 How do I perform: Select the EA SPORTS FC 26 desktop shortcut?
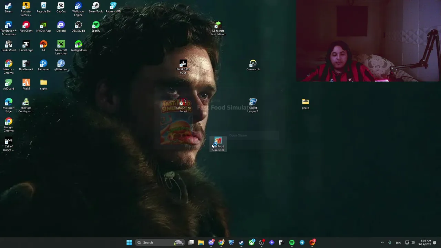(x=183, y=67)
